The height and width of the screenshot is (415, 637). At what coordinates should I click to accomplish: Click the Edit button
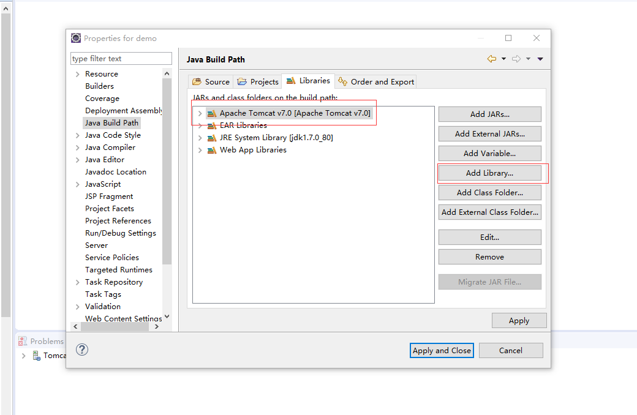pyautogui.click(x=490, y=237)
